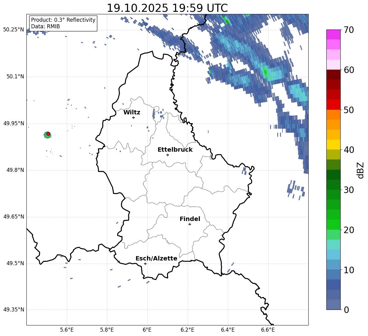Click the dark maroon colorbar swatch below 60
The image size is (368, 336).
(333, 75)
